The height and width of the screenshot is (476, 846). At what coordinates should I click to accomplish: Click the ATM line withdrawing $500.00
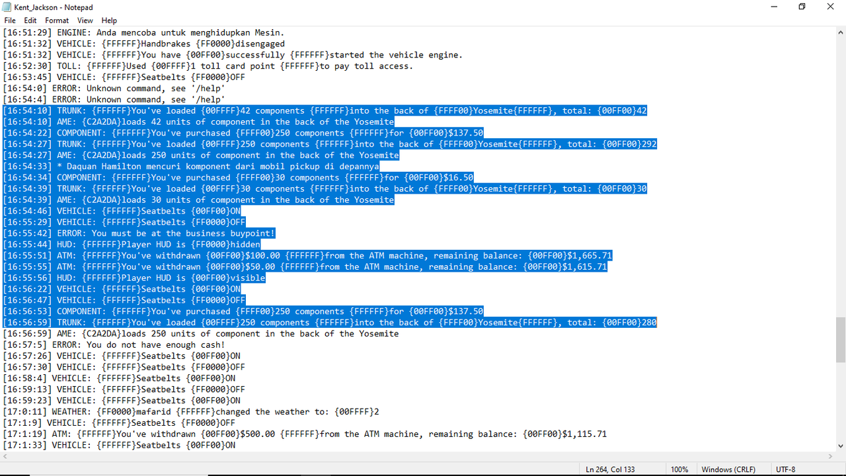(x=305, y=434)
